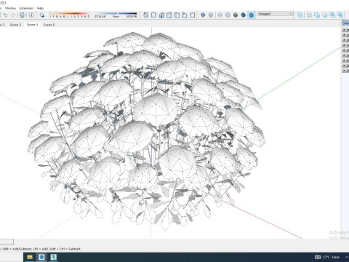The width and height of the screenshot is (349, 262).
Task: Switch to the Left view icon
Action: [185, 15]
